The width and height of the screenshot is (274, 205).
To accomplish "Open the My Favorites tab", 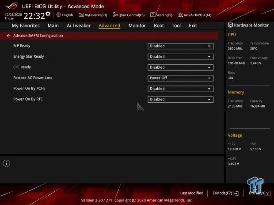I will [26, 26].
